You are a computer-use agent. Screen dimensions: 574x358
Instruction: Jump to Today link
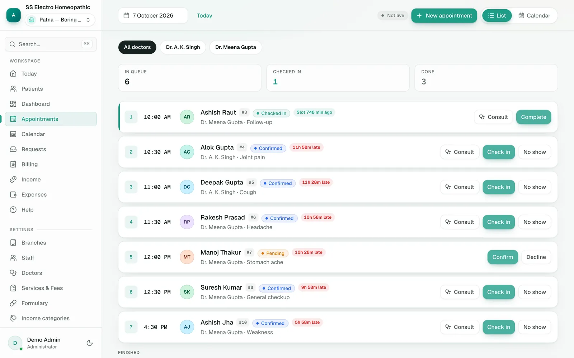[204, 15]
